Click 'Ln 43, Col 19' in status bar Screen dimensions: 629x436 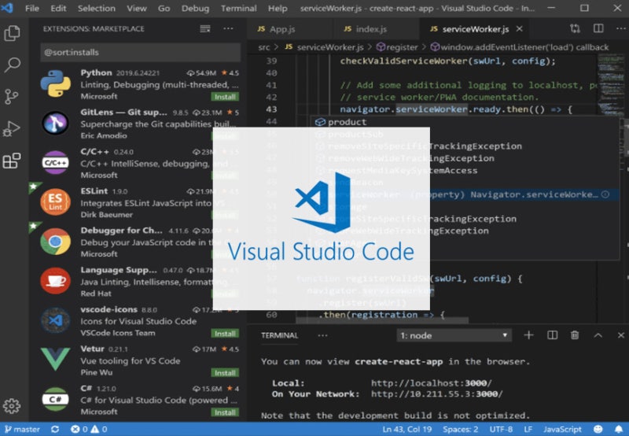[x=406, y=429]
